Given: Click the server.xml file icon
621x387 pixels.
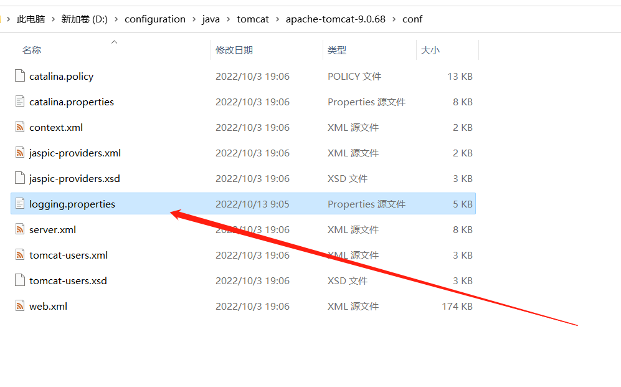Looking at the screenshot, I should point(20,229).
